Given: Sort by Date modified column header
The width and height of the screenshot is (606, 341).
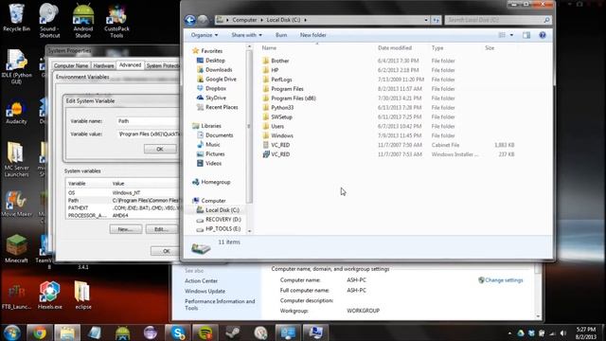Looking at the screenshot, I should pos(395,48).
